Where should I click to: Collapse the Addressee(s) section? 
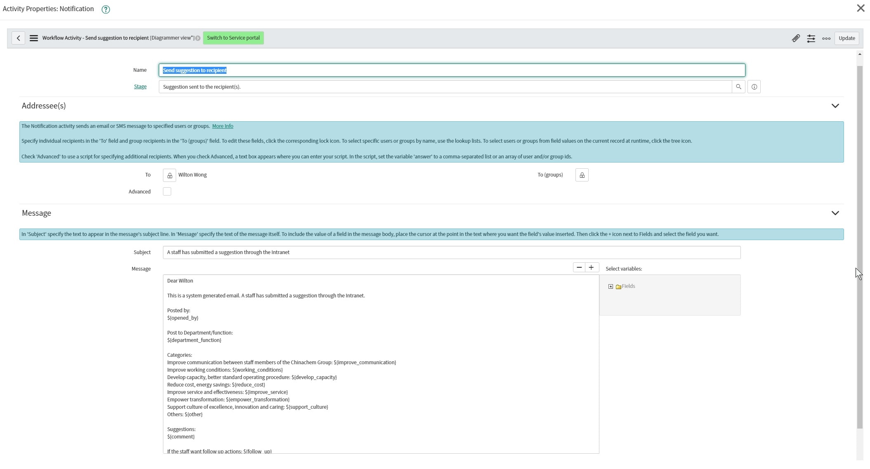point(835,106)
